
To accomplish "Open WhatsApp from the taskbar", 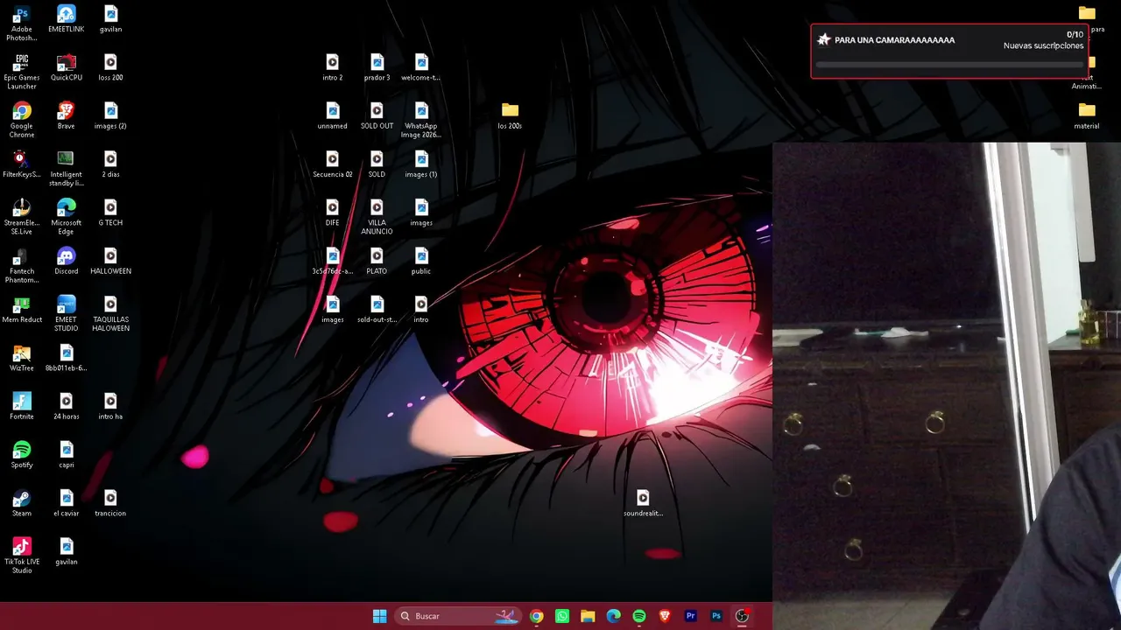I will 562,616.
